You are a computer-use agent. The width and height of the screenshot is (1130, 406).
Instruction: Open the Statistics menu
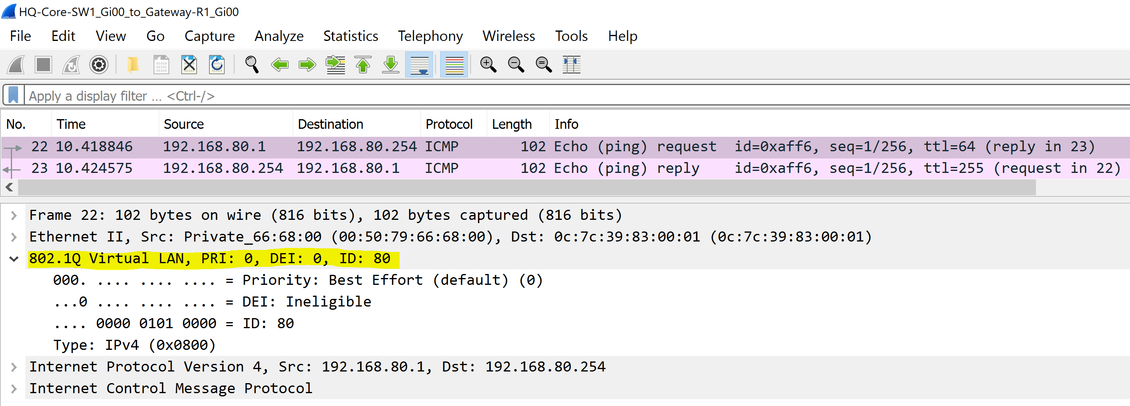[351, 36]
